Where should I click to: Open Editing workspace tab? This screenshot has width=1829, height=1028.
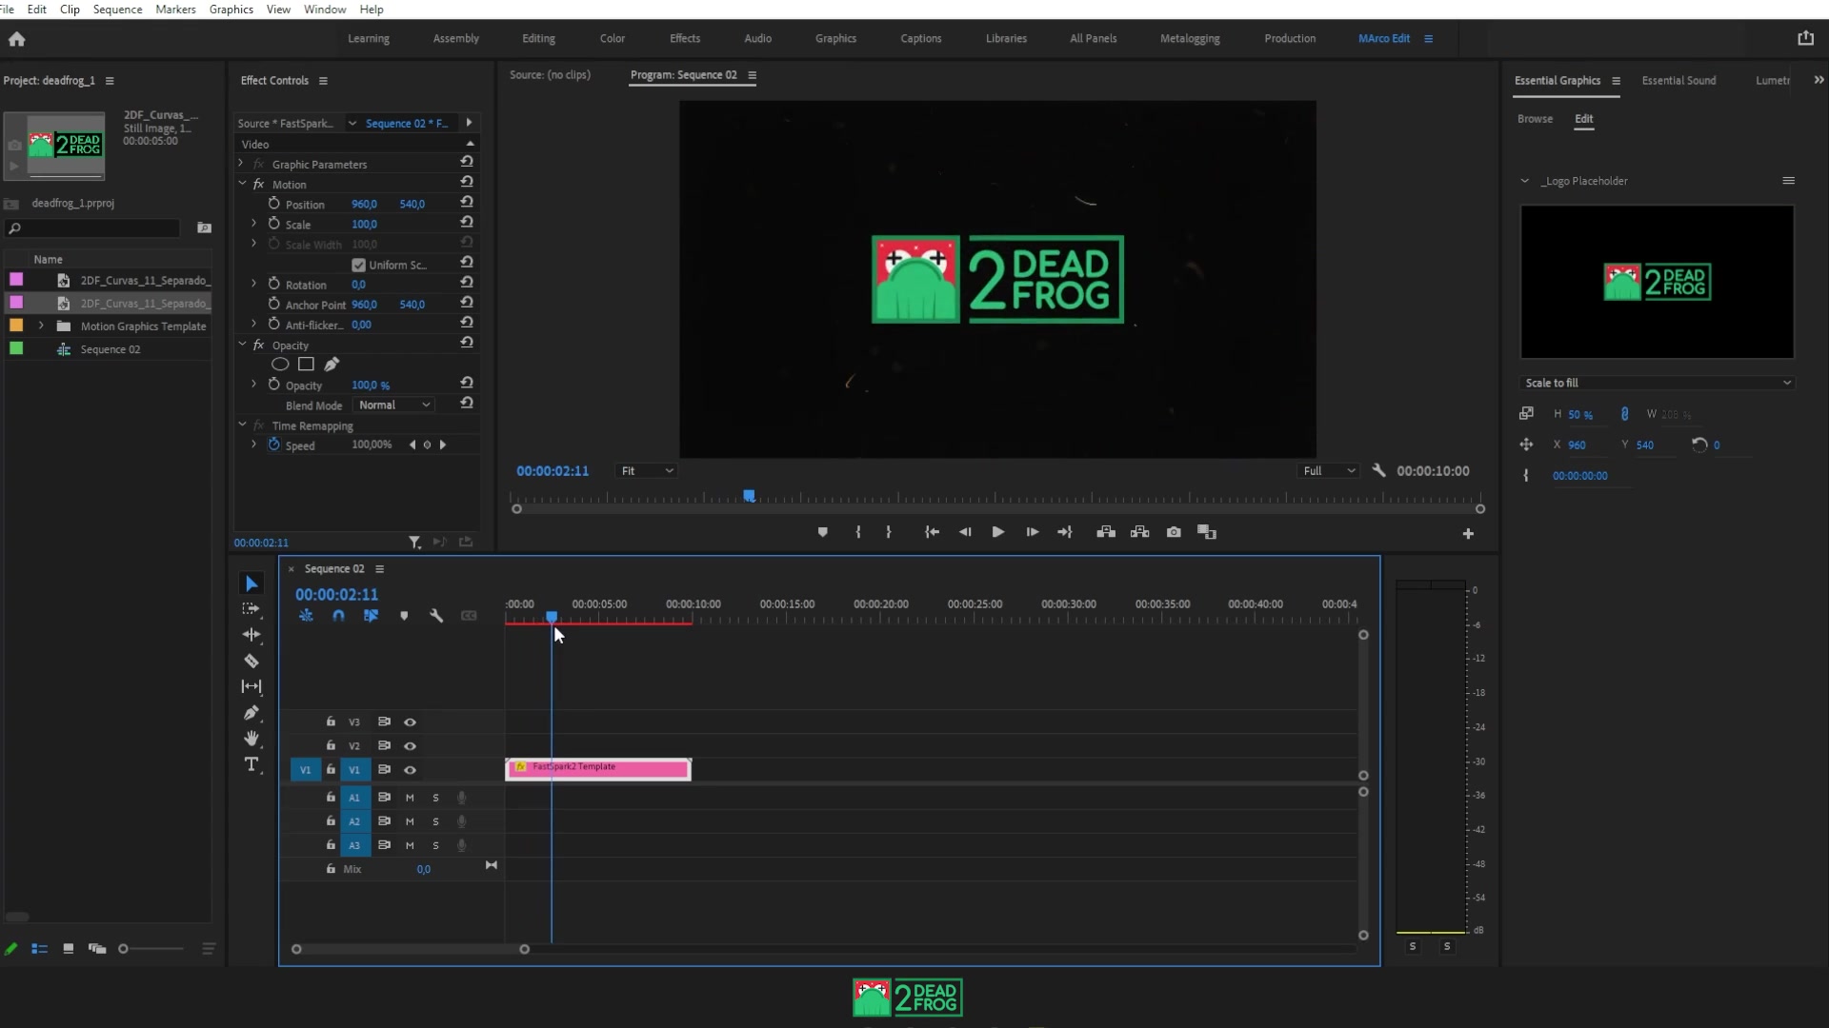point(537,38)
